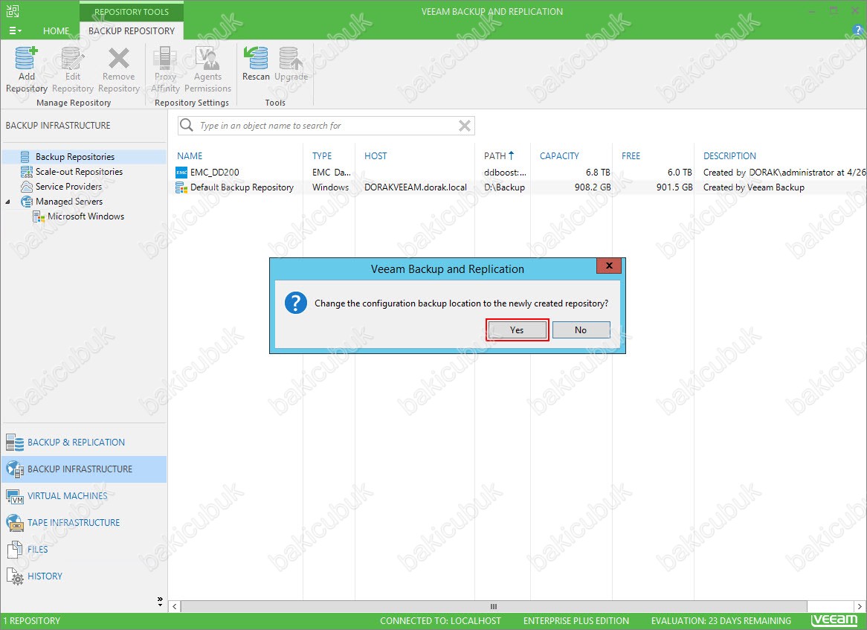Image resolution: width=867 pixels, height=630 pixels.
Task: Click the D:\Backup path cell
Action: pos(504,187)
